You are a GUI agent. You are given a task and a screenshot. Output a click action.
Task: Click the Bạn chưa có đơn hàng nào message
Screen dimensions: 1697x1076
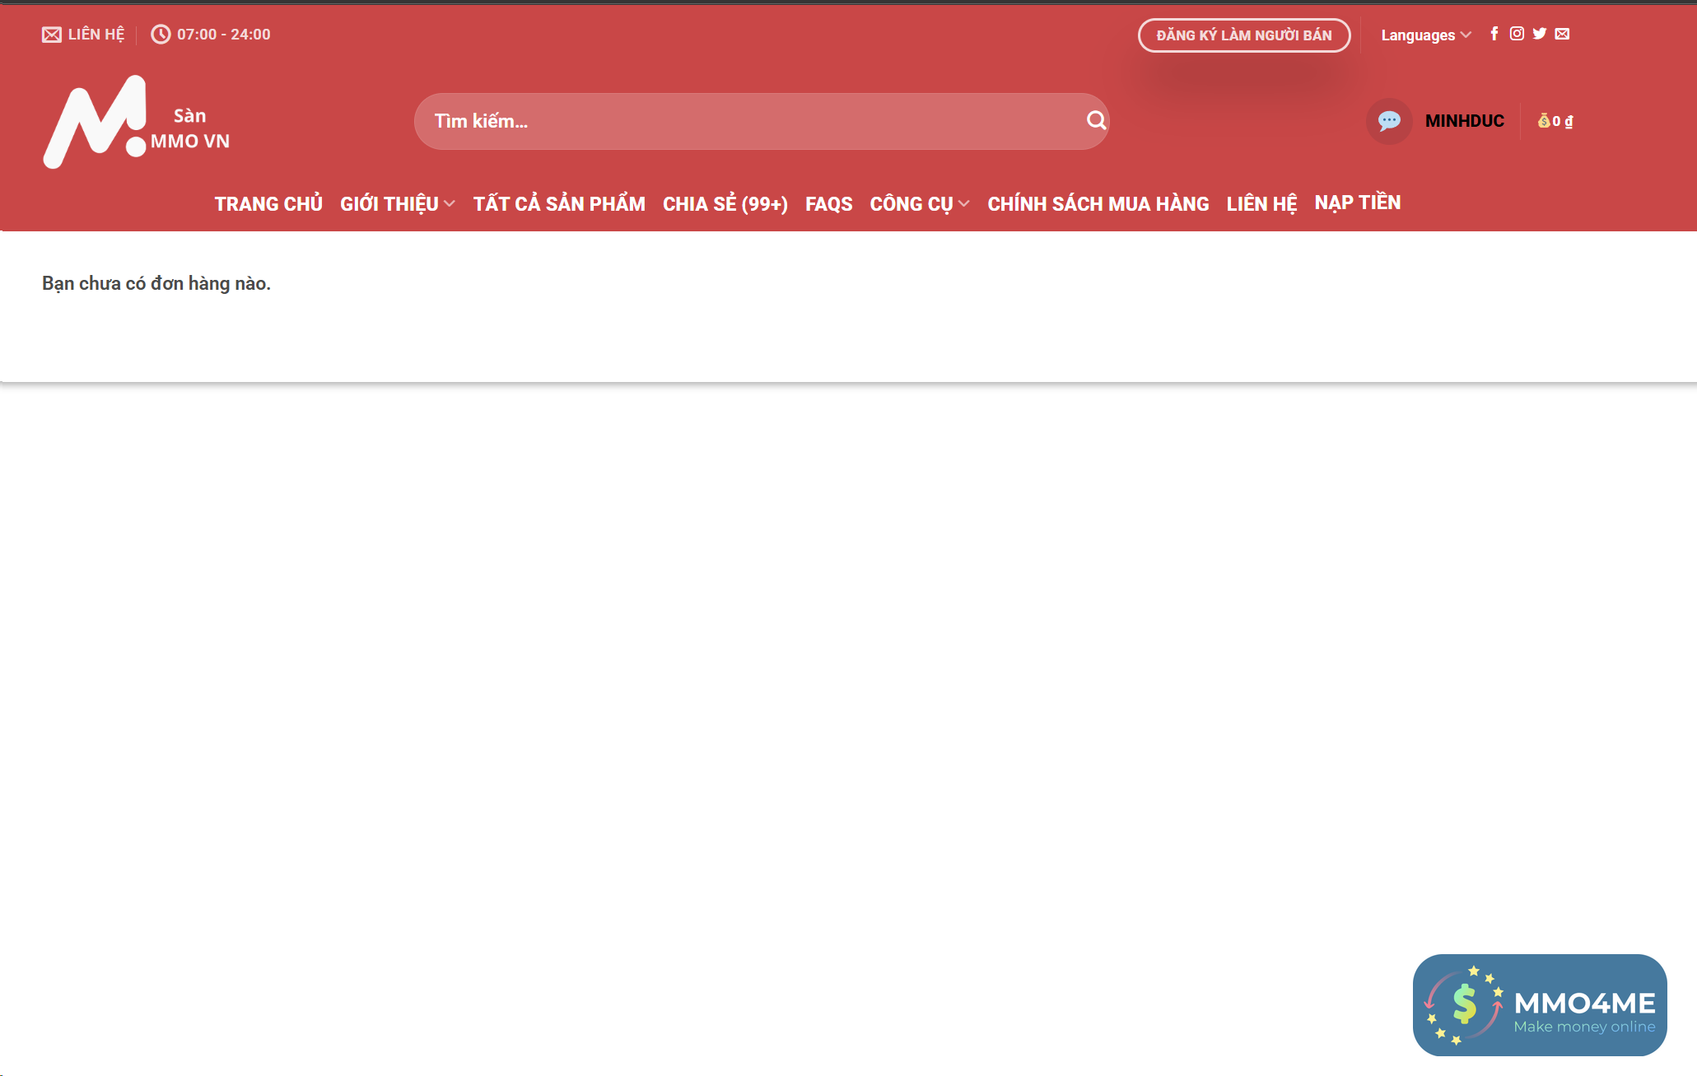click(156, 283)
